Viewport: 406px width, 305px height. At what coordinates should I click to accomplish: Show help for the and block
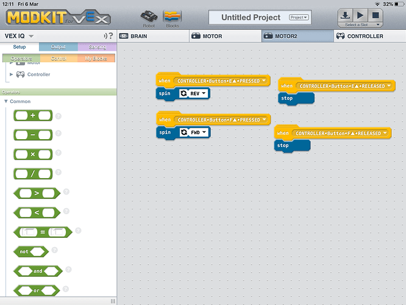[68, 270]
